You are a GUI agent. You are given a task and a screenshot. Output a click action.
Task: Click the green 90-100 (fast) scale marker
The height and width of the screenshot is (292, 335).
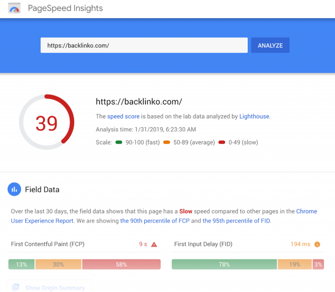[119, 142]
